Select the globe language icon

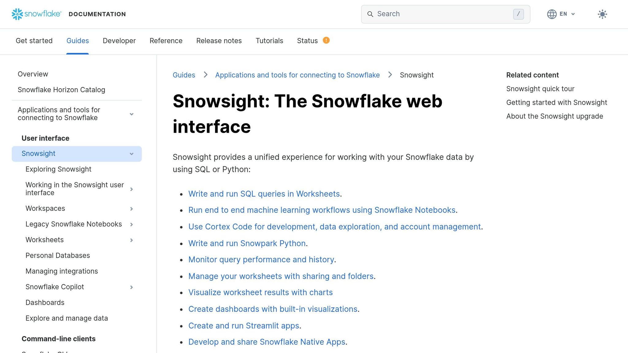click(552, 14)
